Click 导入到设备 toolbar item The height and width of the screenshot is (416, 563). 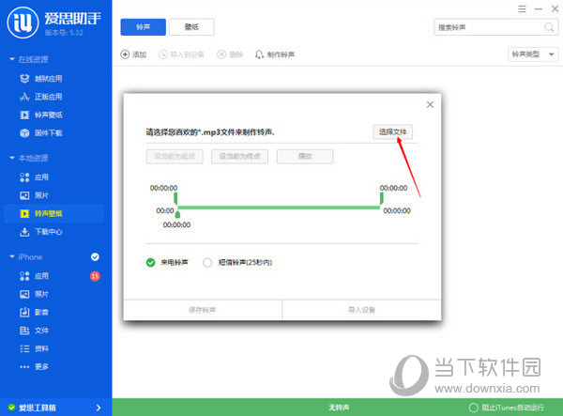coord(181,54)
